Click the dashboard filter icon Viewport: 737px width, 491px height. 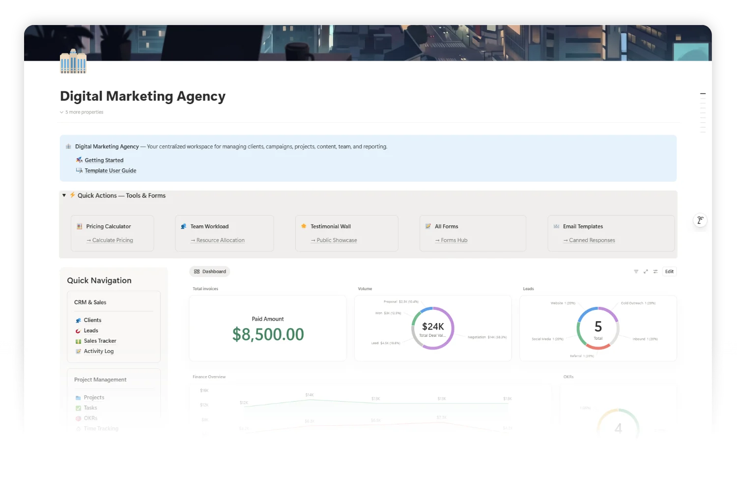pyautogui.click(x=636, y=272)
